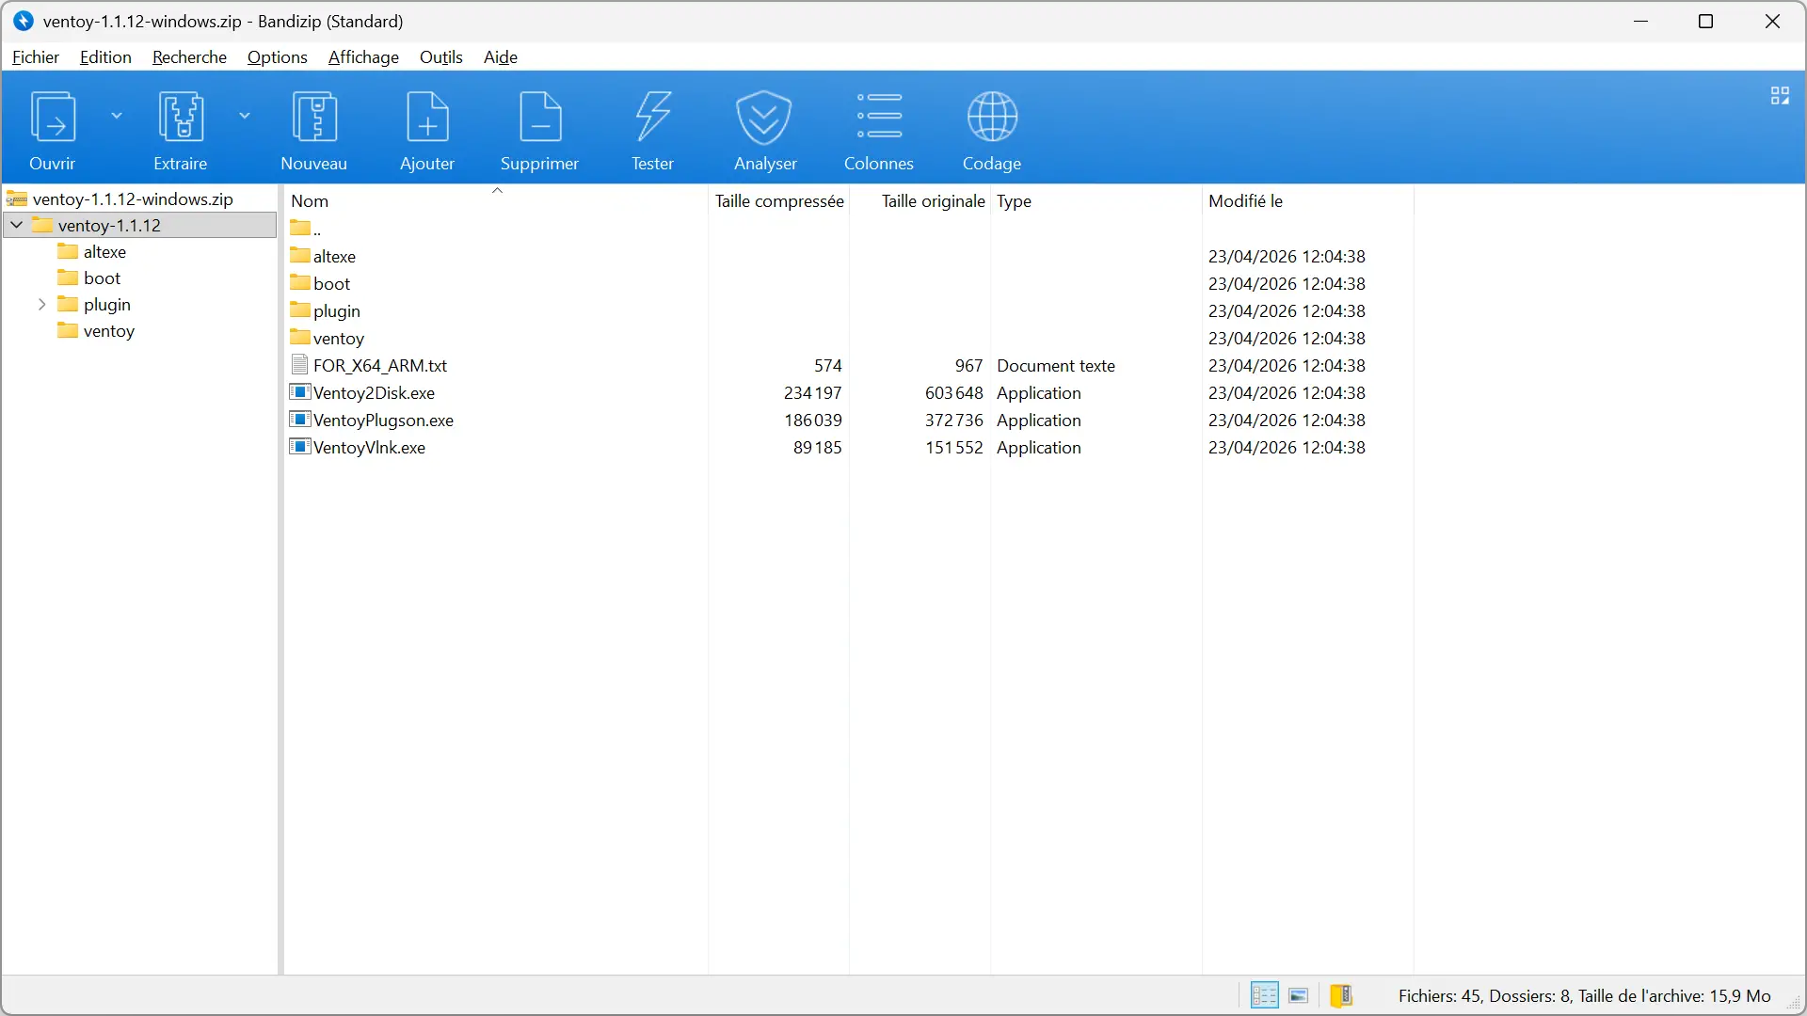
Task: Select ventoy folder in file list
Action: coord(849,338)
